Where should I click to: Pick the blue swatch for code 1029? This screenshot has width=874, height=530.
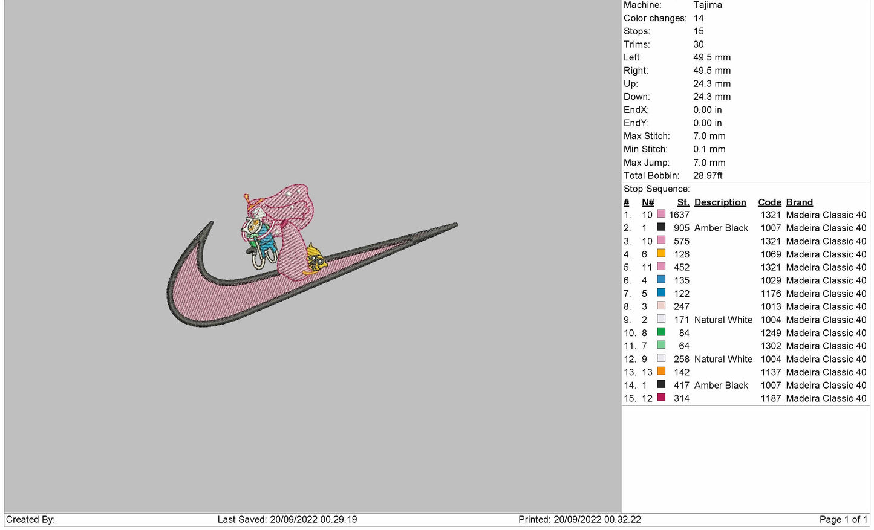tap(661, 280)
